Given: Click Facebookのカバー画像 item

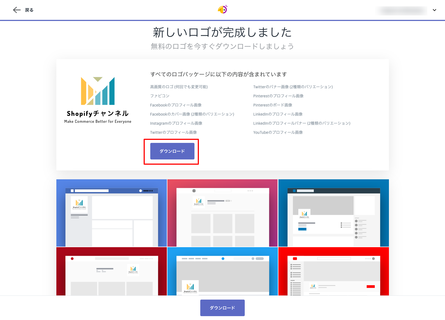Looking at the screenshot, I should (192, 114).
